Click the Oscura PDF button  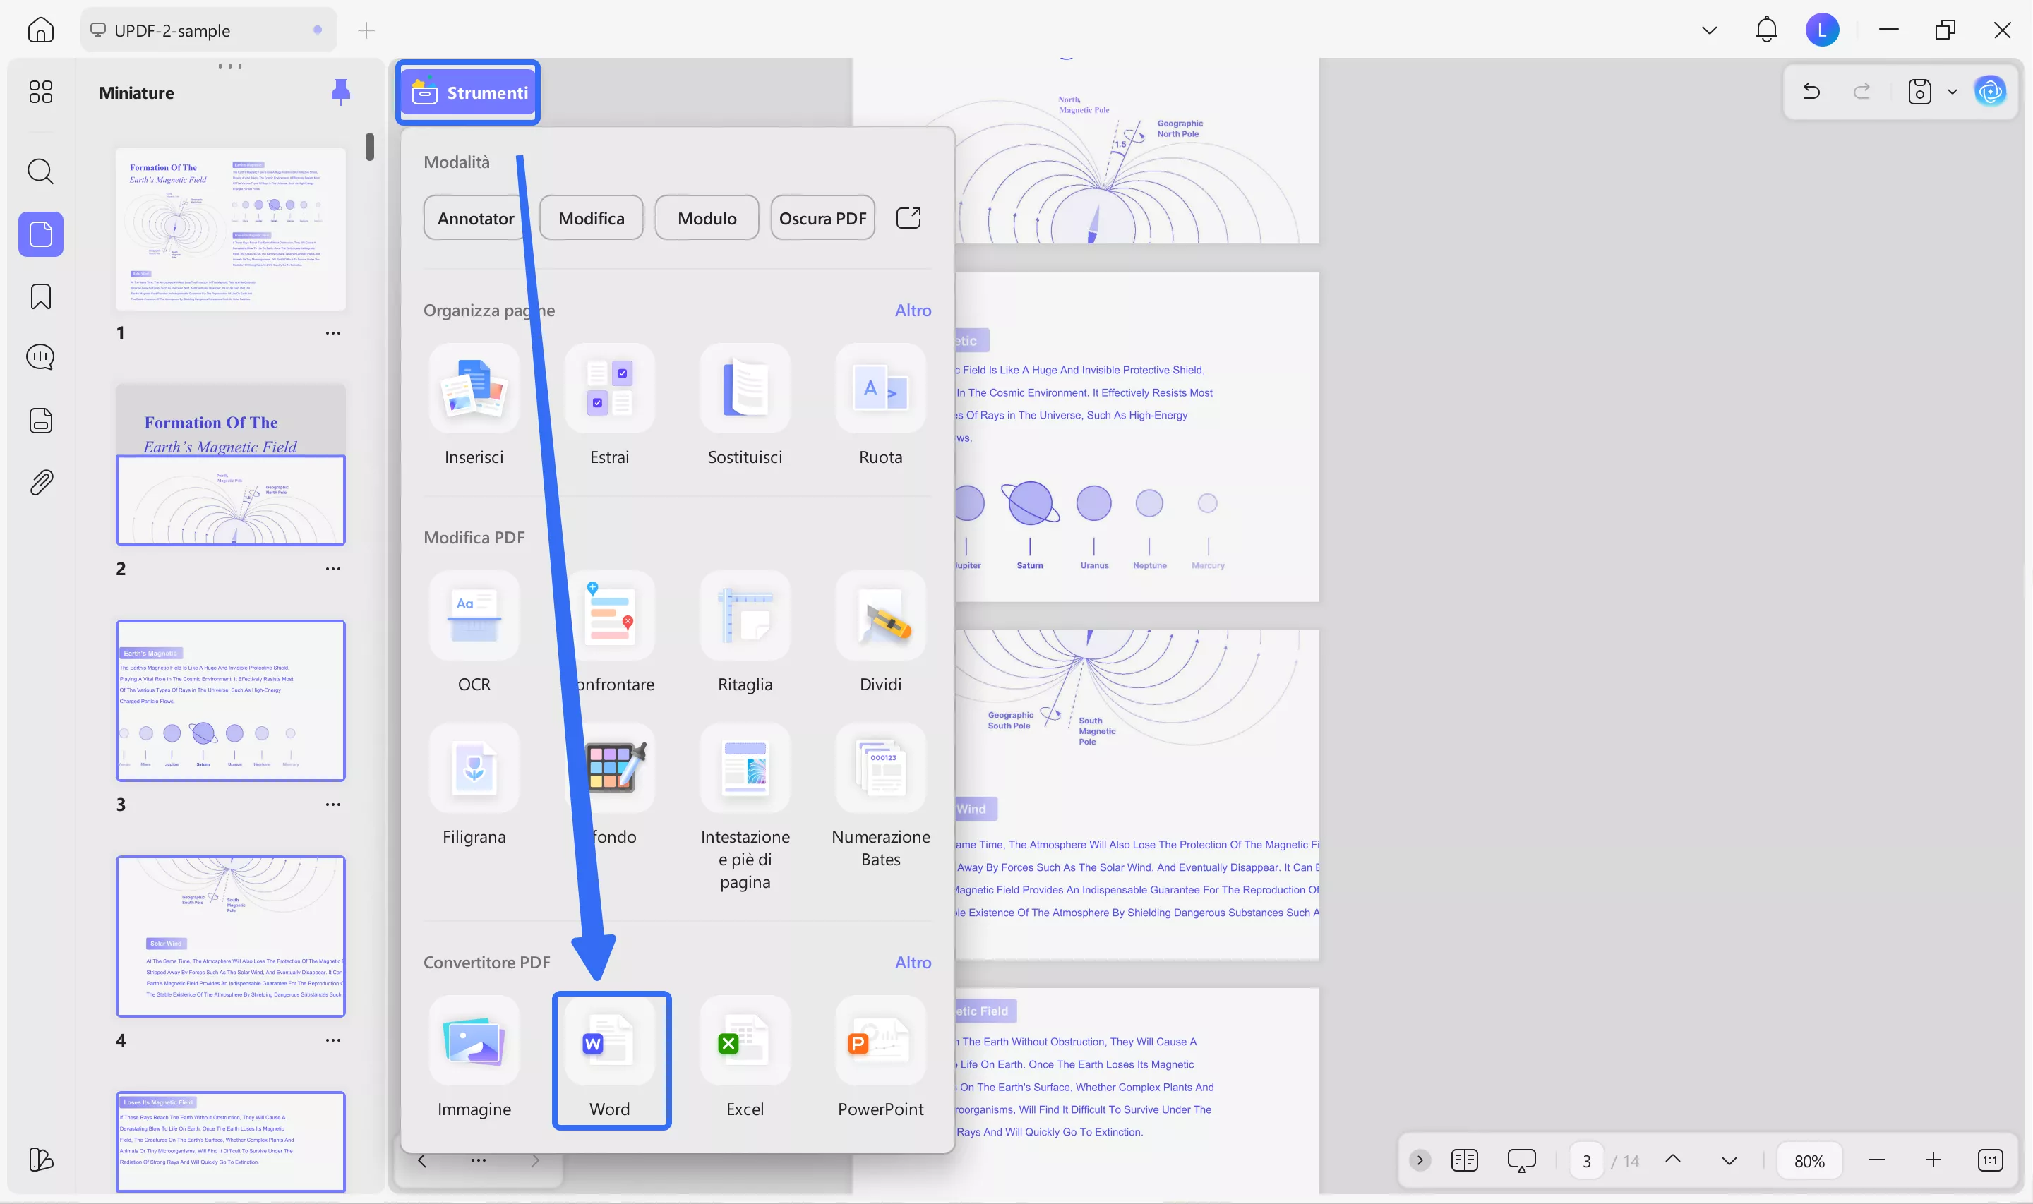point(822,217)
